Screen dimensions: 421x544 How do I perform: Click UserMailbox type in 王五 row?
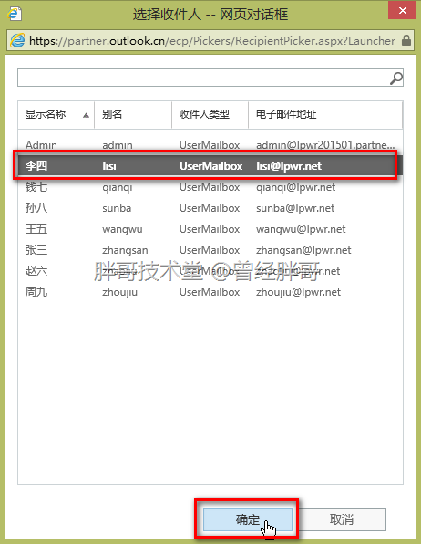pos(210,229)
